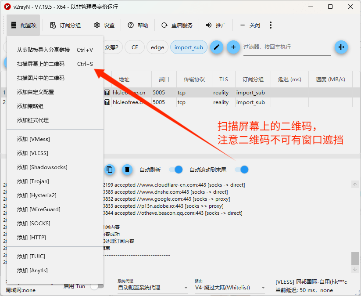This screenshot has width=361, height=296.
Task: Open the three-dot overflow menu
Action: pos(271,25)
